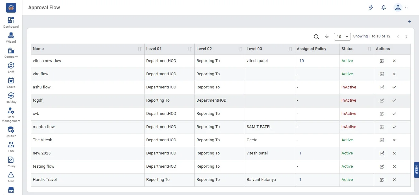This screenshot has height=195, width=419.
Task: Click the lightning bolt quick actions icon
Action: (x=371, y=8)
